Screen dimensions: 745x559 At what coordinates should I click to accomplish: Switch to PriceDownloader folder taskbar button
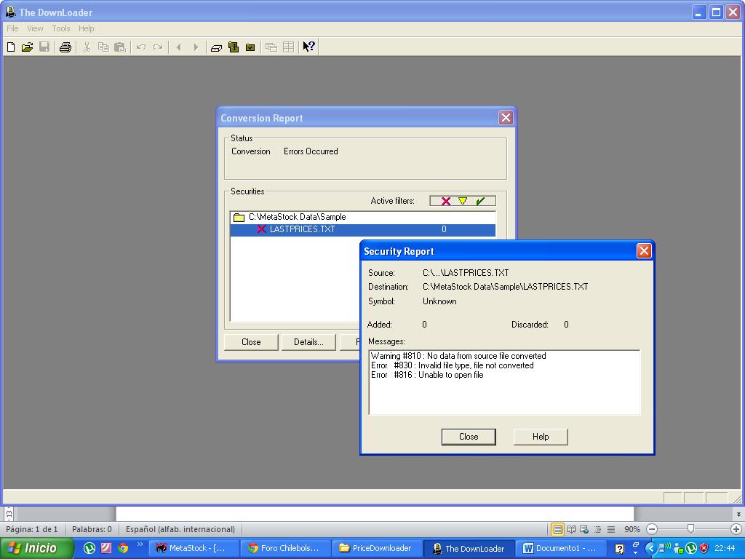tap(376, 548)
